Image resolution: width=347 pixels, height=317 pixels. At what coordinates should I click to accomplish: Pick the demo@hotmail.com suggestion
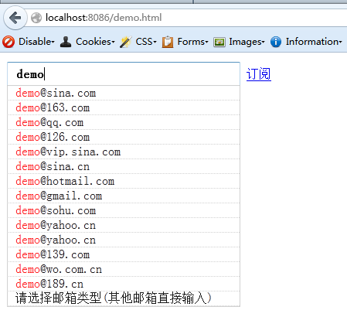tap(124, 181)
